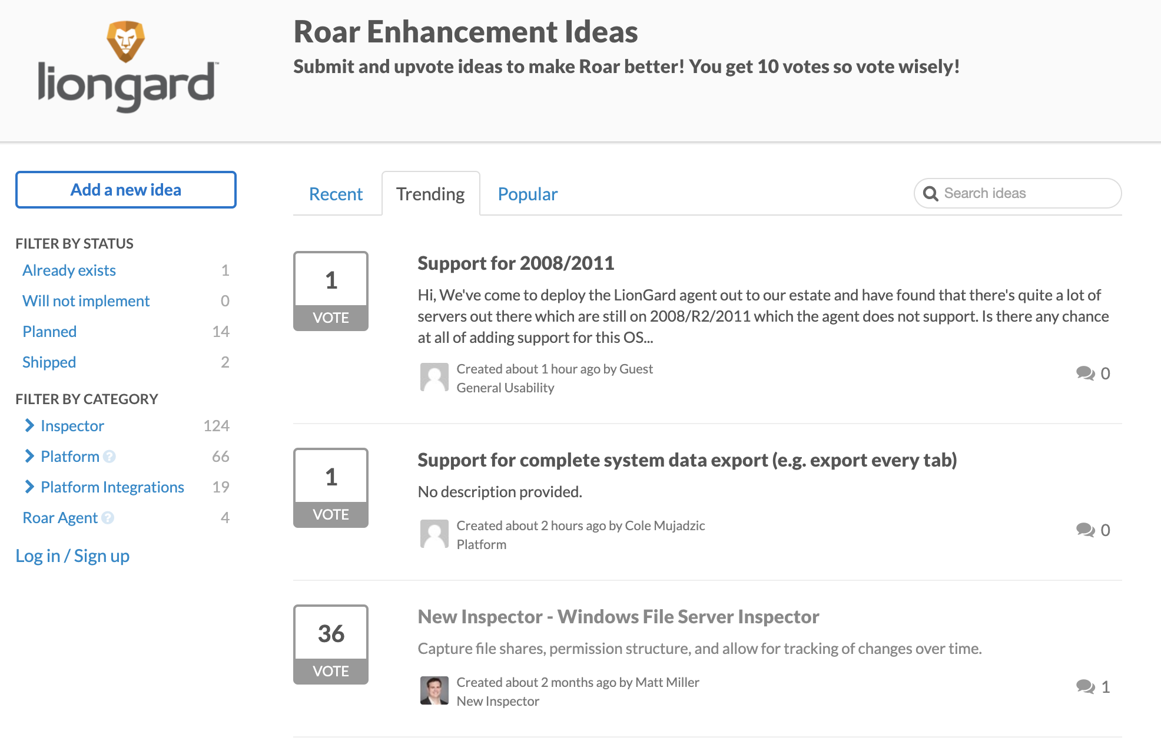1161x747 pixels.
Task: Open the Log in / Sign up link
Action: coord(72,556)
